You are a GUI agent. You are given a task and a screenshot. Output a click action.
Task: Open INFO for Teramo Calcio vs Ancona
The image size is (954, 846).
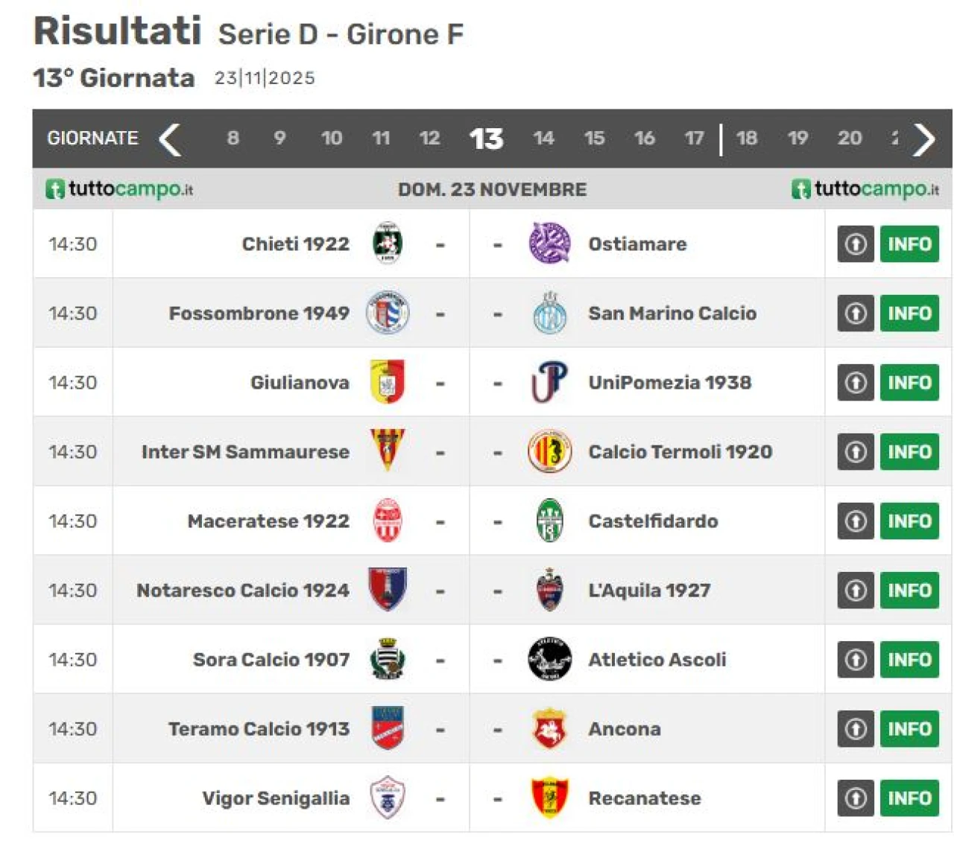coord(909,728)
